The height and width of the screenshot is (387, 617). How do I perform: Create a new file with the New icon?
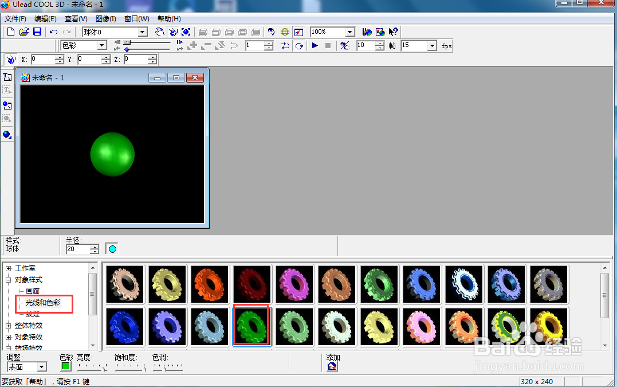[11, 32]
